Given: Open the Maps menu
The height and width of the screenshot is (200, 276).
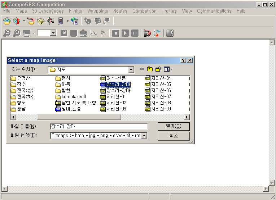Looking at the screenshot, I should pyautogui.click(x=21, y=11).
